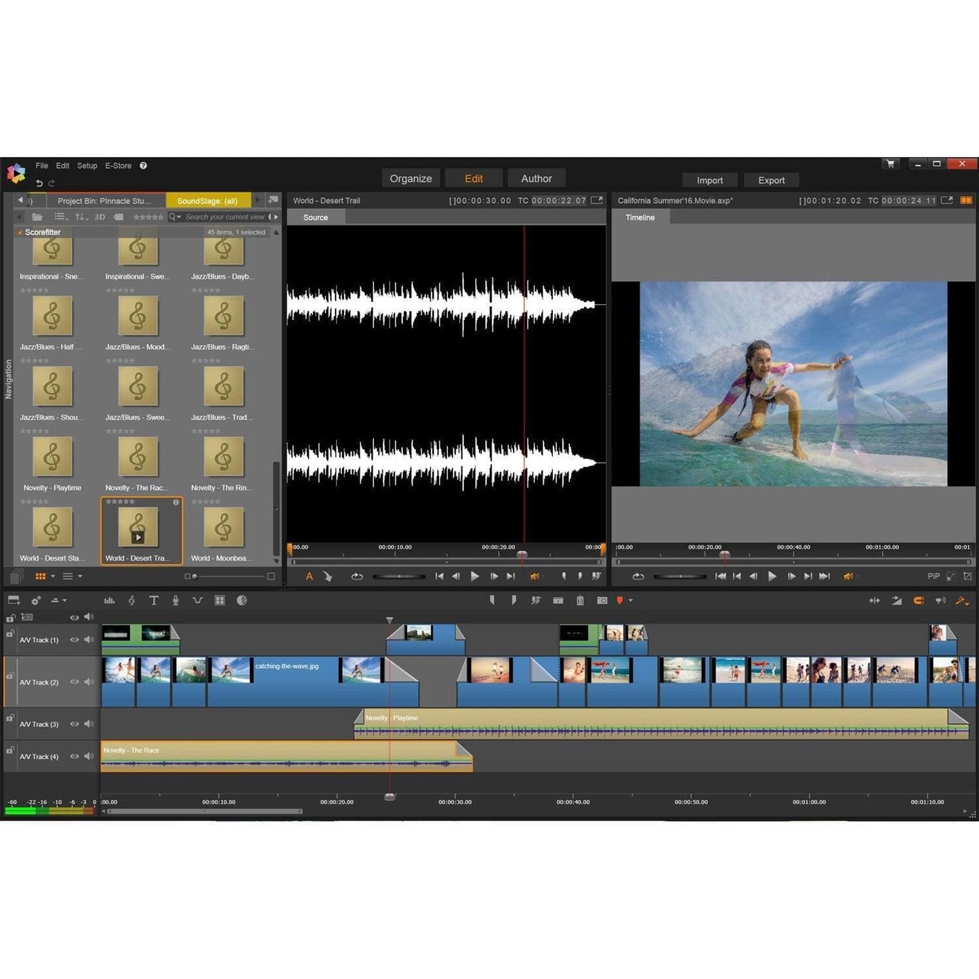Switch to the SoundStage project bin tab
Image resolution: width=979 pixels, height=979 pixels.
click(208, 201)
